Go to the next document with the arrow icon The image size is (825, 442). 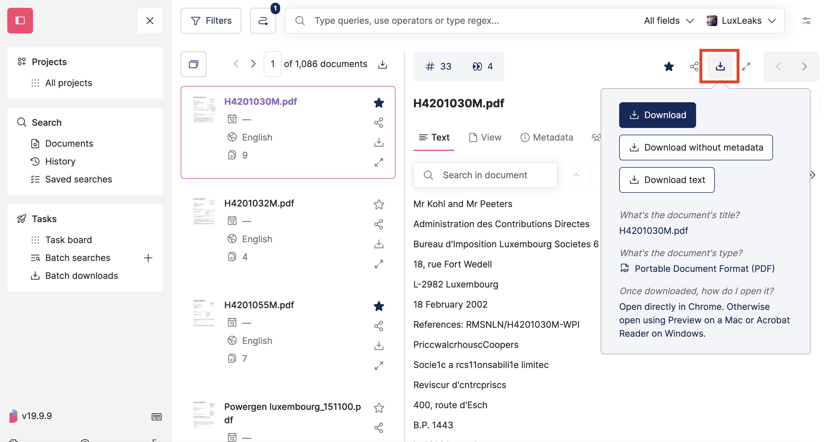pos(805,66)
